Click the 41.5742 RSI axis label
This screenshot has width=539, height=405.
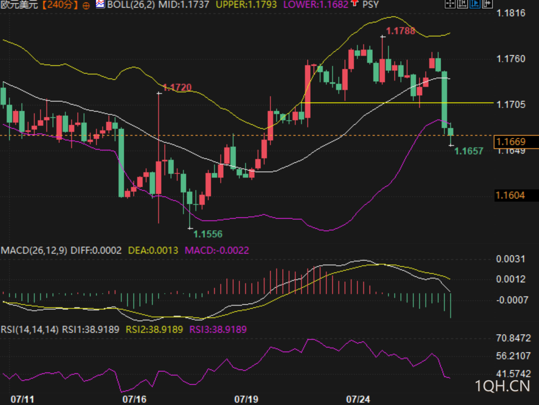pyautogui.click(x=513, y=373)
